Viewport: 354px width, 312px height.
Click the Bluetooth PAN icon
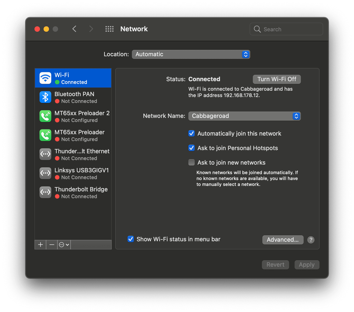point(45,97)
